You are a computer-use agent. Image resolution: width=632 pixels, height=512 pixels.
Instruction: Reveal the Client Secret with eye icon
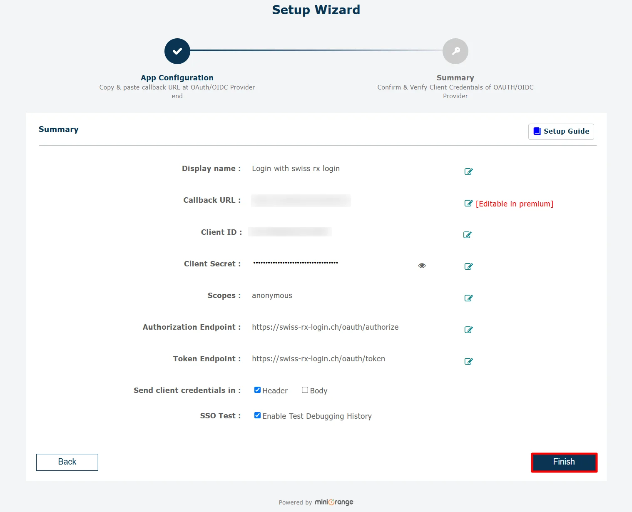[422, 266]
